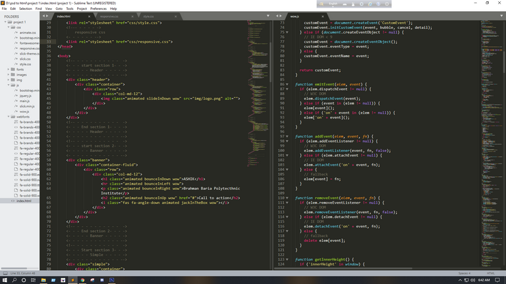Open Cortana from the taskbar

pyautogui.click(x=24, y=280)
